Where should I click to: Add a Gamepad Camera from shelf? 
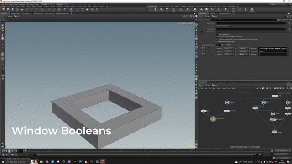pos(252,10)
